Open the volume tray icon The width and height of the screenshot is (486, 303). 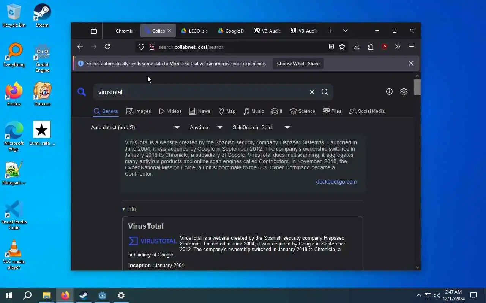[x=437, y=295]
